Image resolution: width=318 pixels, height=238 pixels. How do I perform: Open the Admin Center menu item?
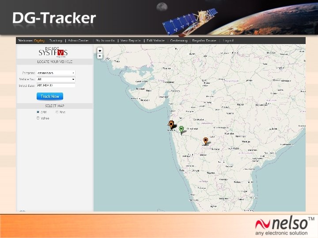78,41
